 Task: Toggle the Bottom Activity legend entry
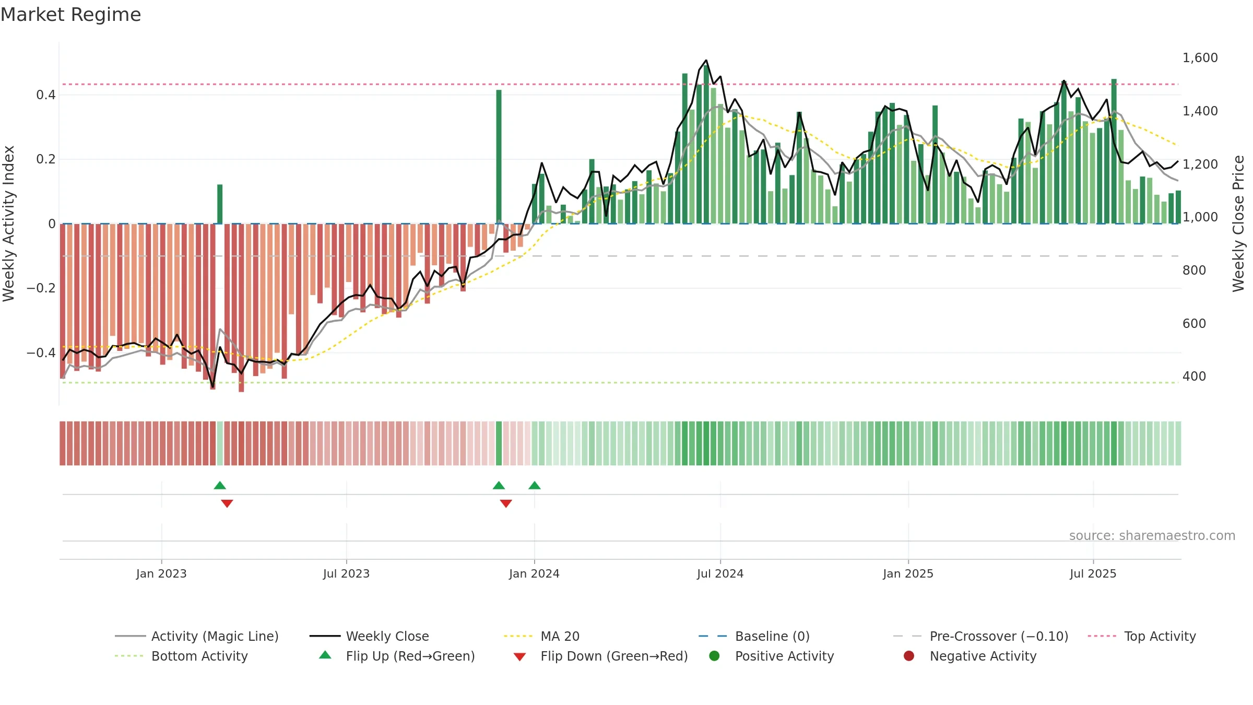point(181,656)
